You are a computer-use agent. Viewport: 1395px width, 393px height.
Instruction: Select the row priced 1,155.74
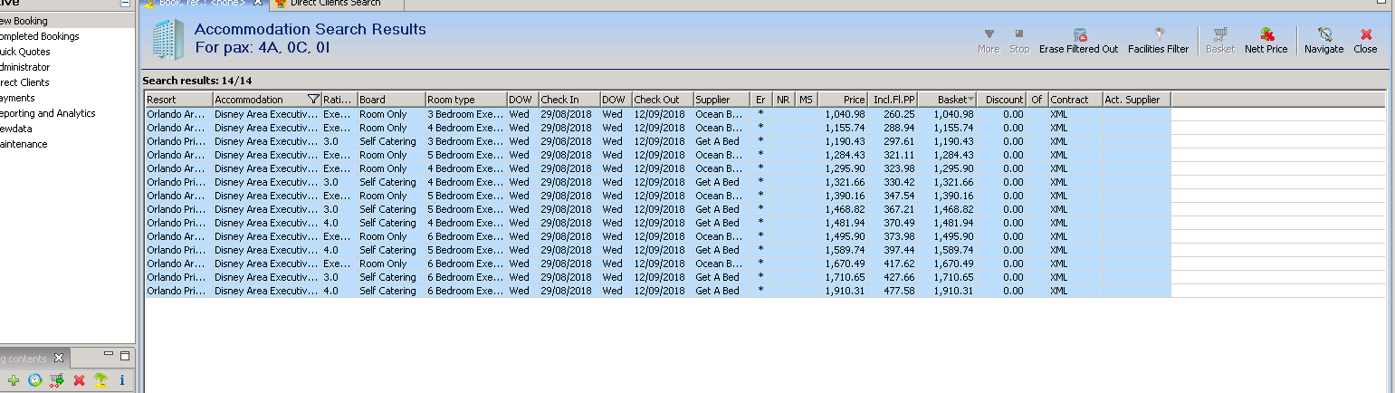point(658,128)
